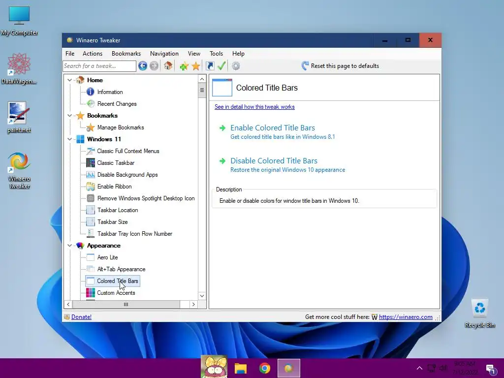Click the Appearance palette tree icon
Screen dimensions: 504x378
[x=80, y=246]
